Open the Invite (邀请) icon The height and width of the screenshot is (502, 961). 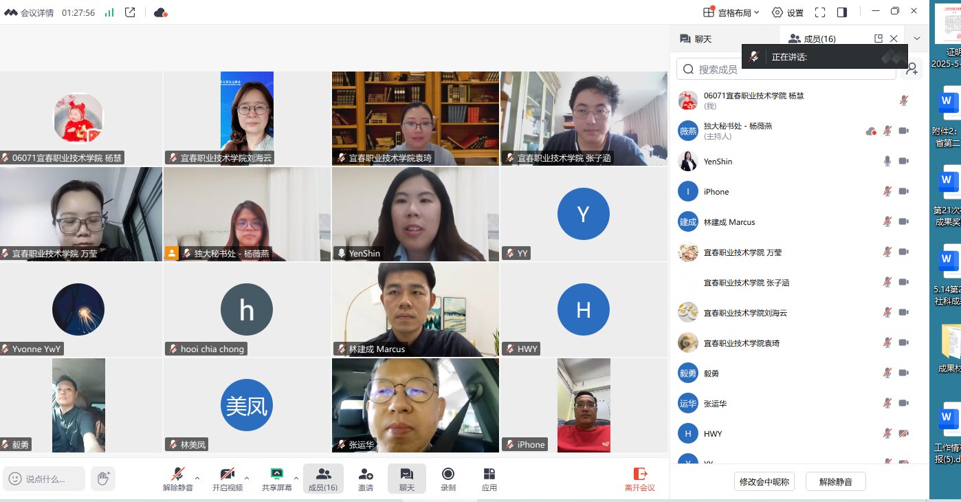point(366,479)
